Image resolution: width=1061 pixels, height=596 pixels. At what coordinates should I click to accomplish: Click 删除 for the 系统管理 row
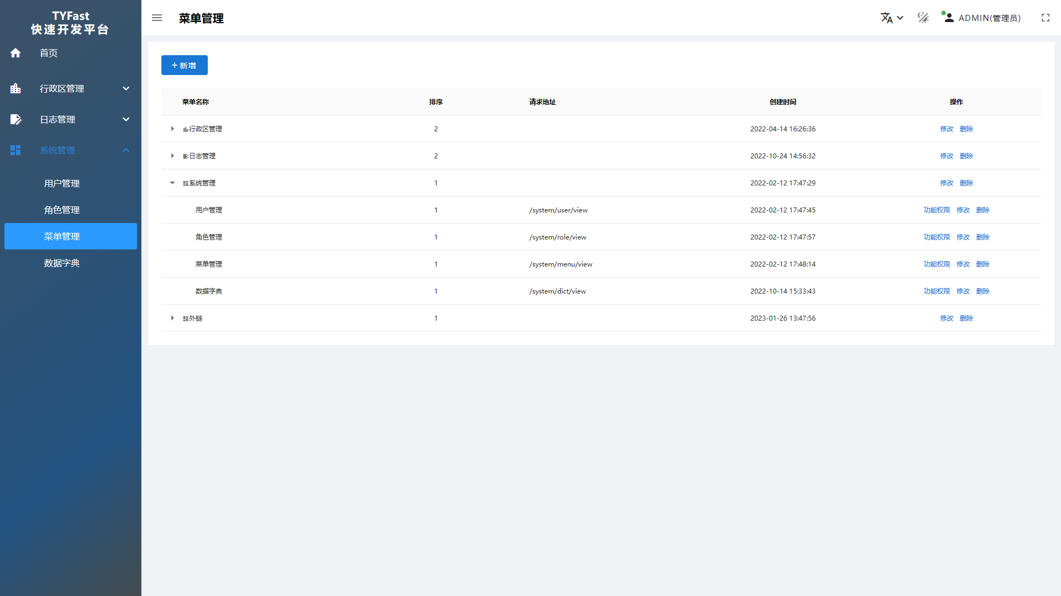966,183
